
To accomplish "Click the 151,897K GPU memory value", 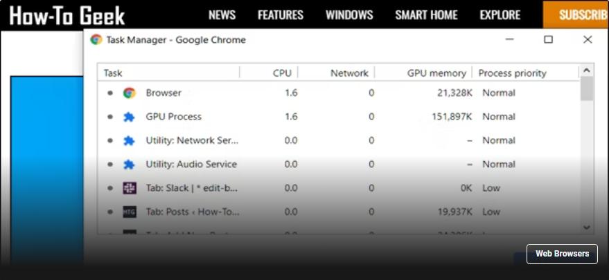I will point(452,117).
